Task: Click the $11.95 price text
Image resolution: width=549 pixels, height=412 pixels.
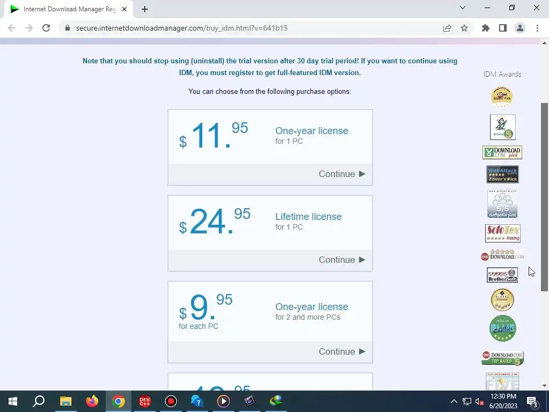Action: [213, 135]
